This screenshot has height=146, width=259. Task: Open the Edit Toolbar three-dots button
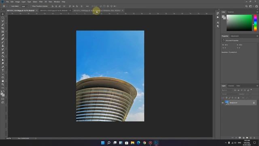tap(3, 88)
